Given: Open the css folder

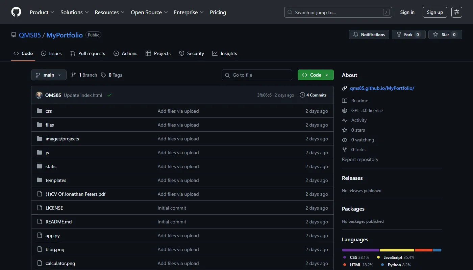Looking at the screenshot, I should [x=49, y=111].
